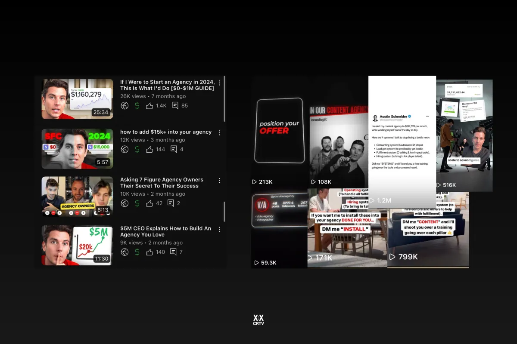Click the SFC 2024 video thumbnail
517x344 pixels.
click(x=78, y=149)
